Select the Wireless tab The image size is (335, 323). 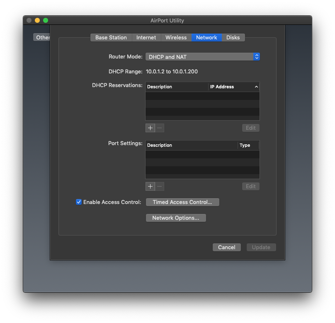pyautogui.click(x=176, y=38)
